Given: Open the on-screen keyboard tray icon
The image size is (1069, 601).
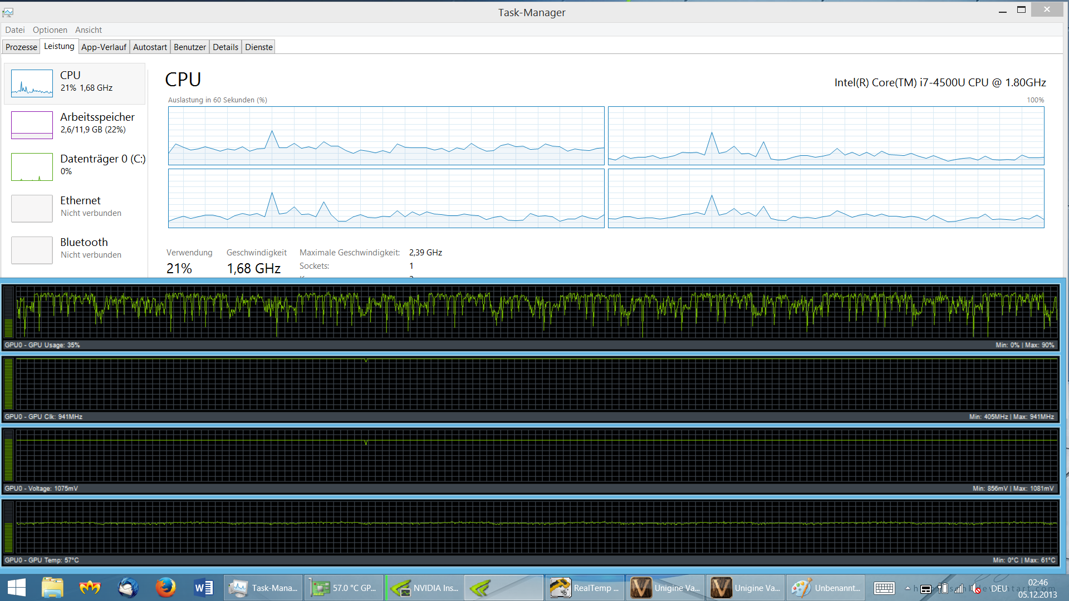Looking at the screenshot, I should click(x=884, y=588).
